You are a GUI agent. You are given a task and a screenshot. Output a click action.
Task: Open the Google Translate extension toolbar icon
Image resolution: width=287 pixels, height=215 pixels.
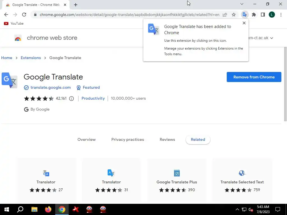(245, 15)
